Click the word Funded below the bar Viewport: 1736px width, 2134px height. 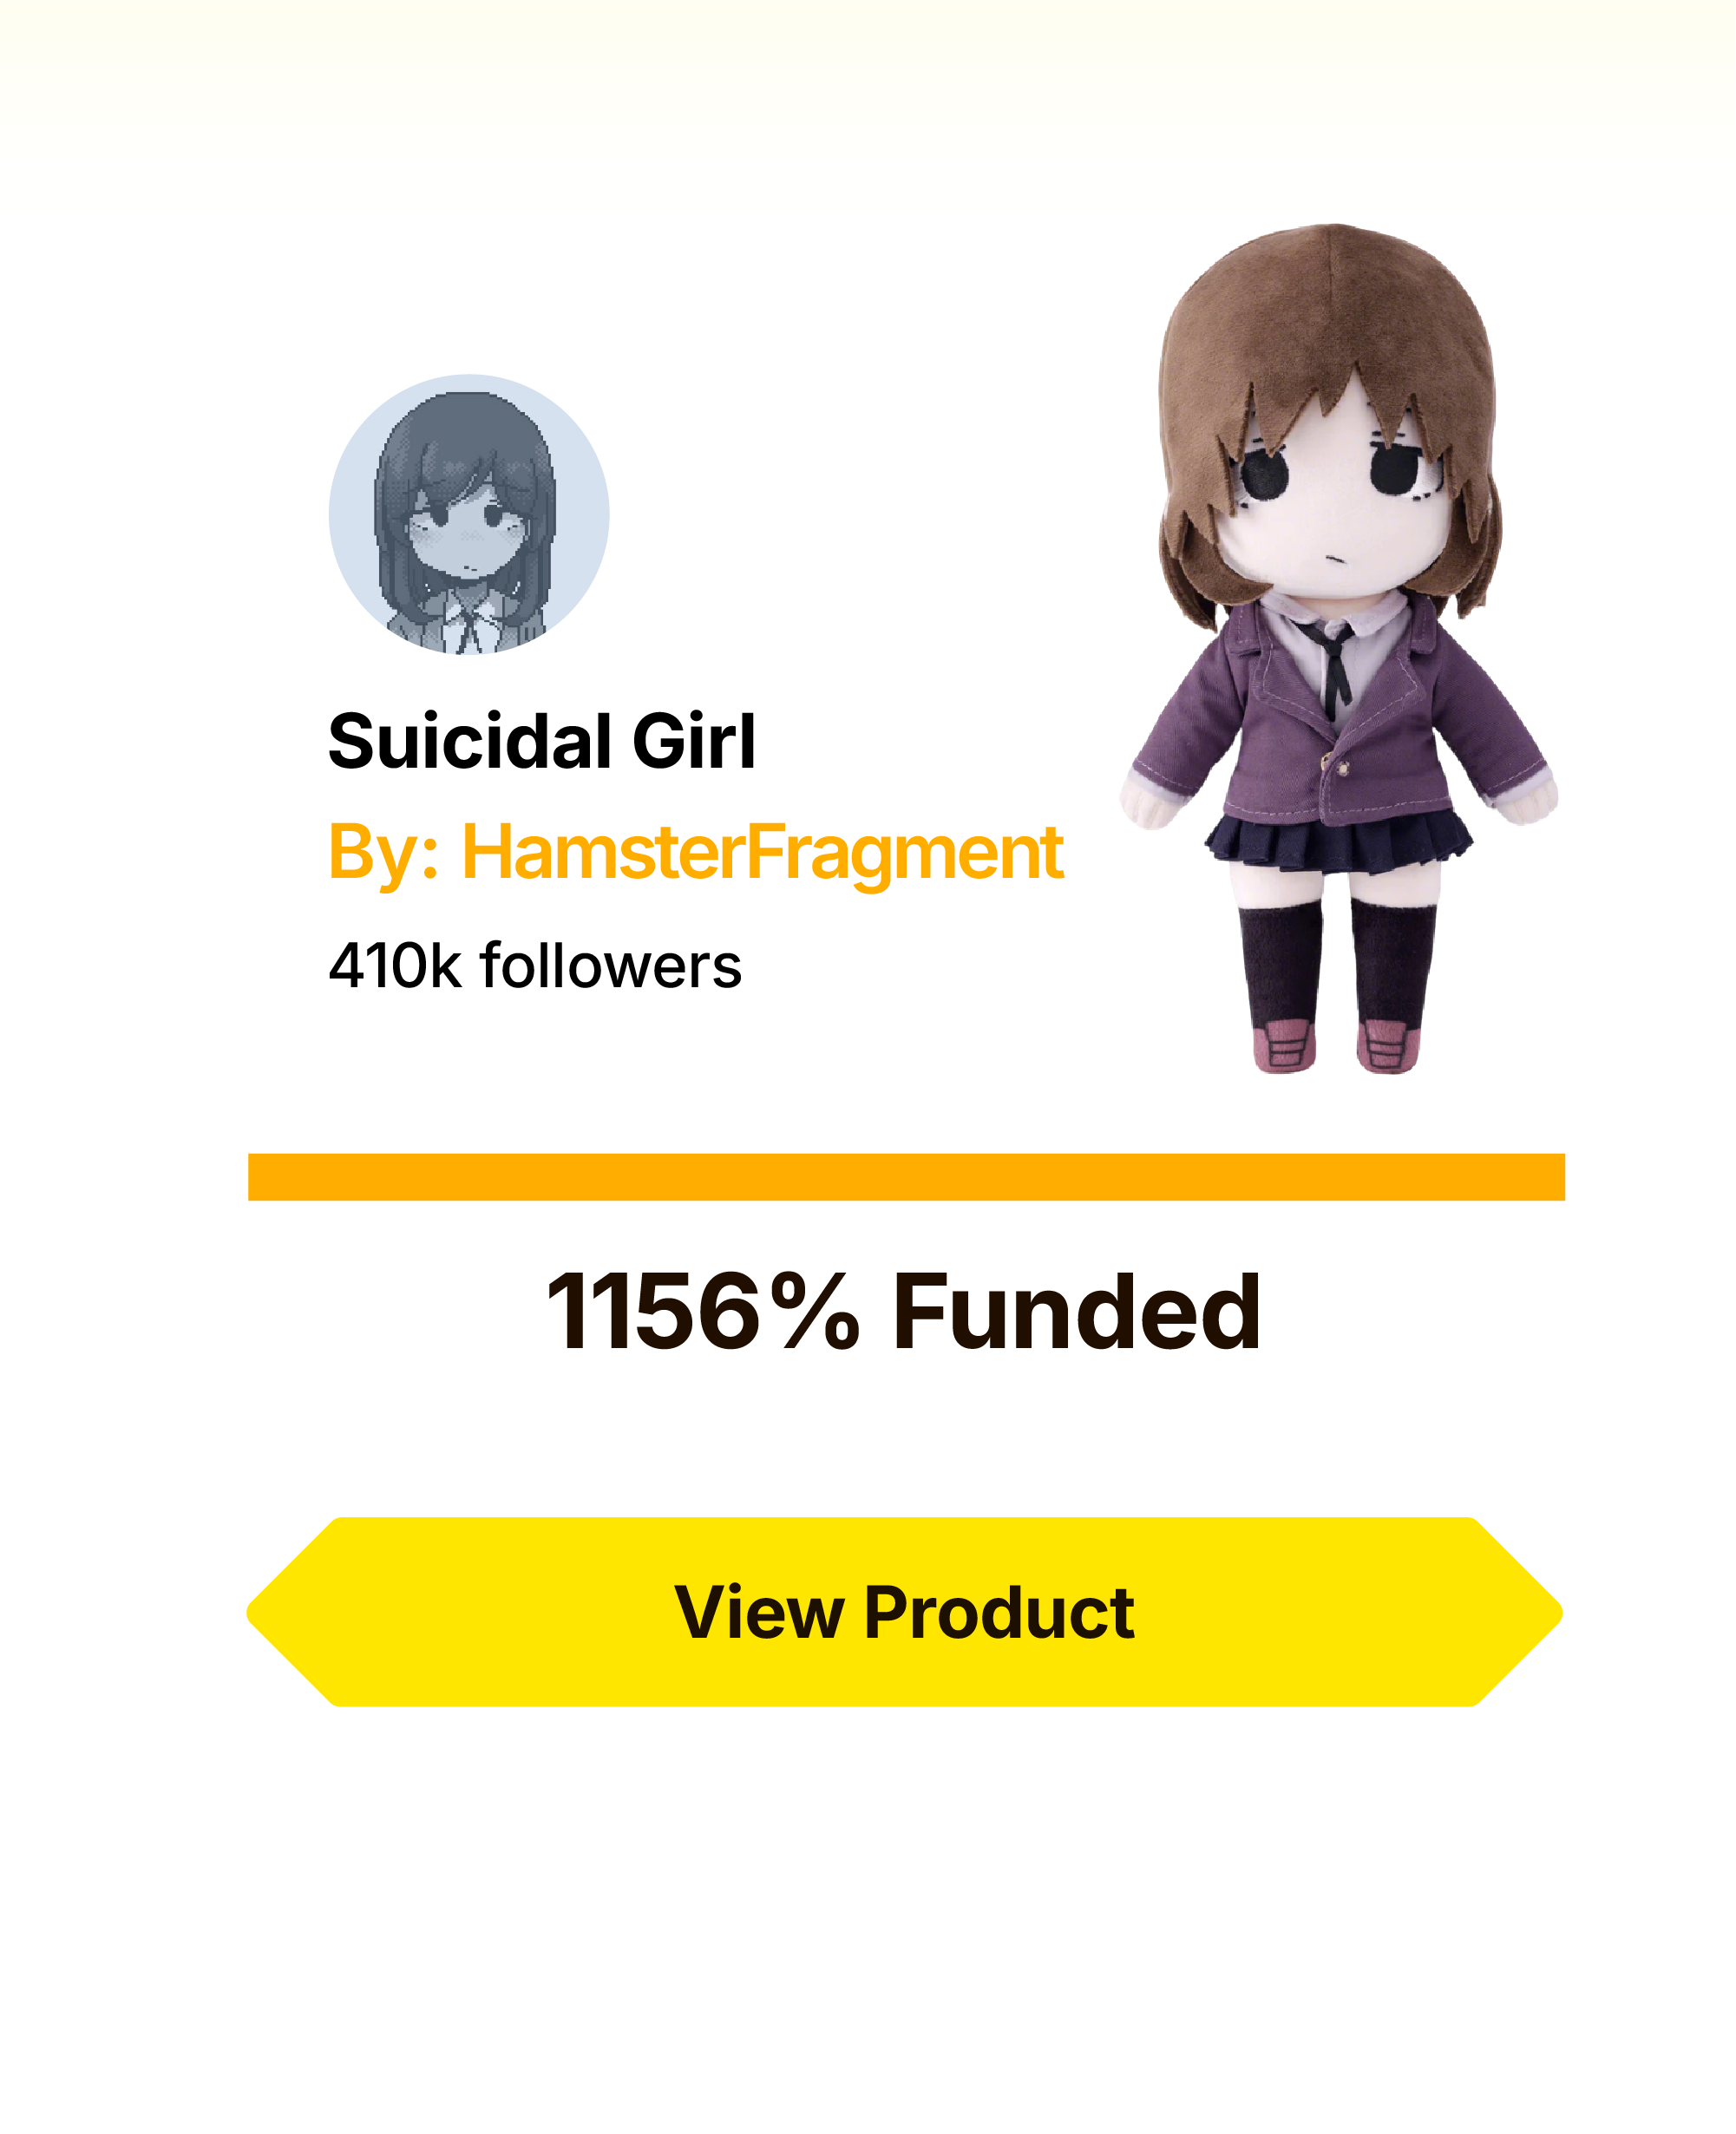[x=1076, y=1311]
